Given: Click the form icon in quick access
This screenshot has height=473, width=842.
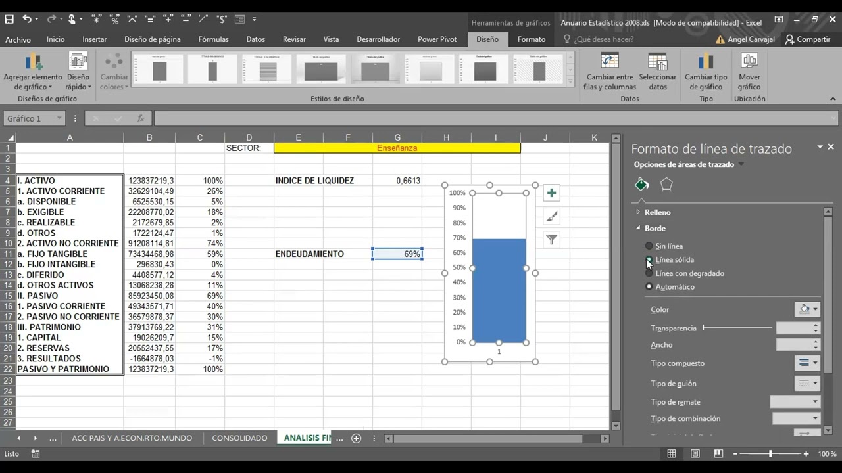Looking at the screenshot, I should coord(239,20).
